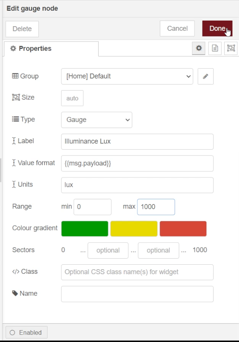The height and width of the screenshot is (342, 239).
Task: Pick the red colour gradient swatch
Action: 183,229
